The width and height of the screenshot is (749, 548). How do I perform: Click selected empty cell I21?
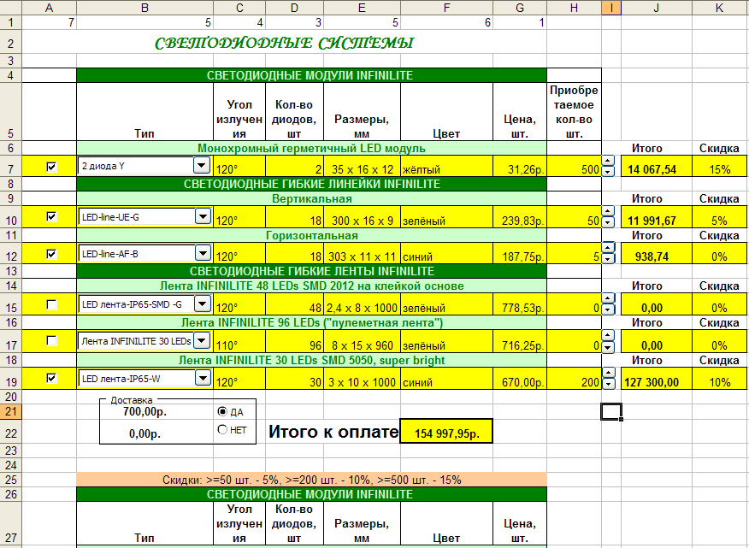[611, 411]
